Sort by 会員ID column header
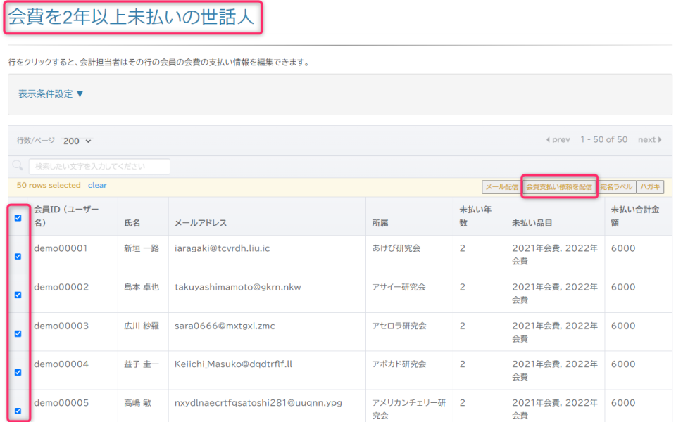676x422 pixels. [x=67, y=216]
